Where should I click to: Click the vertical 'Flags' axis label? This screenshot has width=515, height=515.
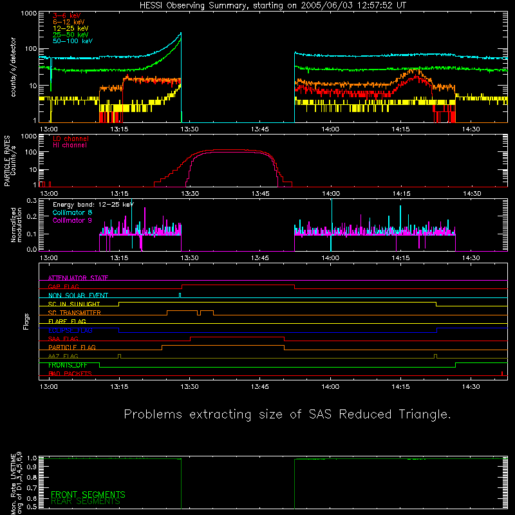(x=26, y=321)
